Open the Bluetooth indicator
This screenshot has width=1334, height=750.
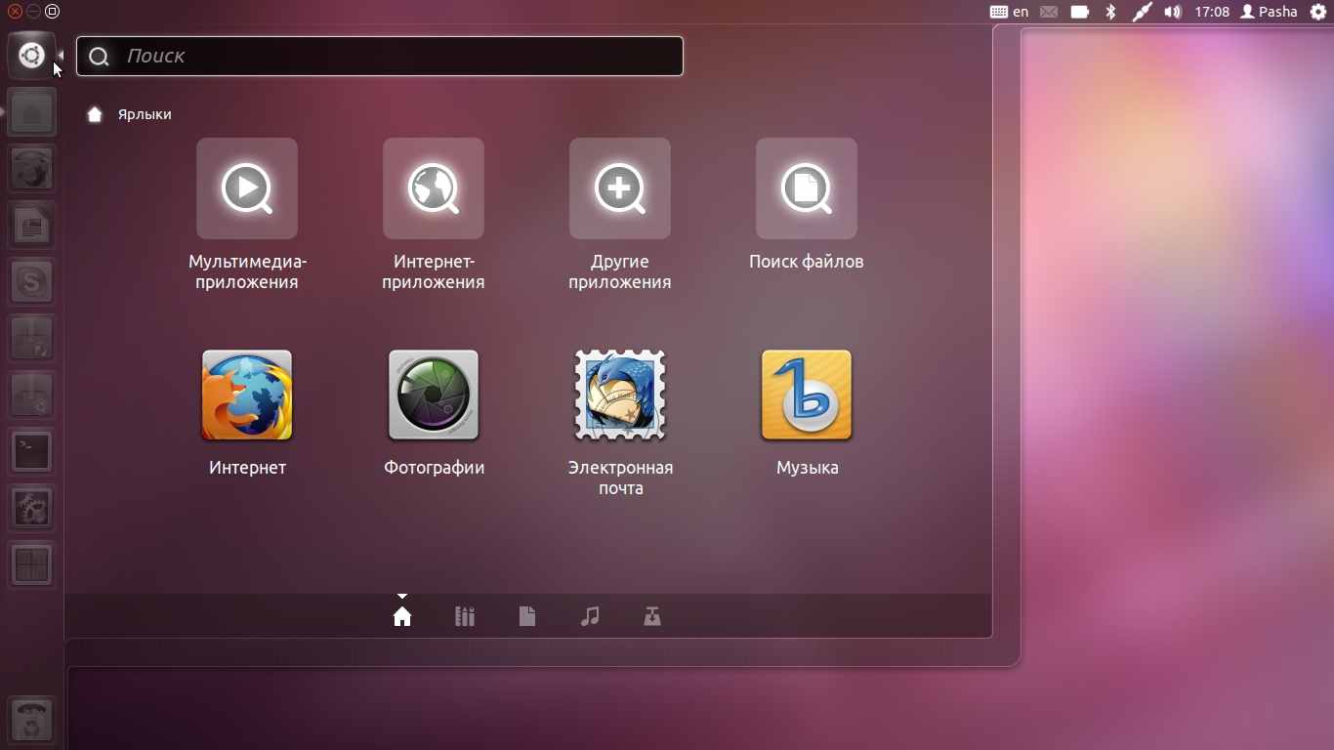pos(1110,12)
